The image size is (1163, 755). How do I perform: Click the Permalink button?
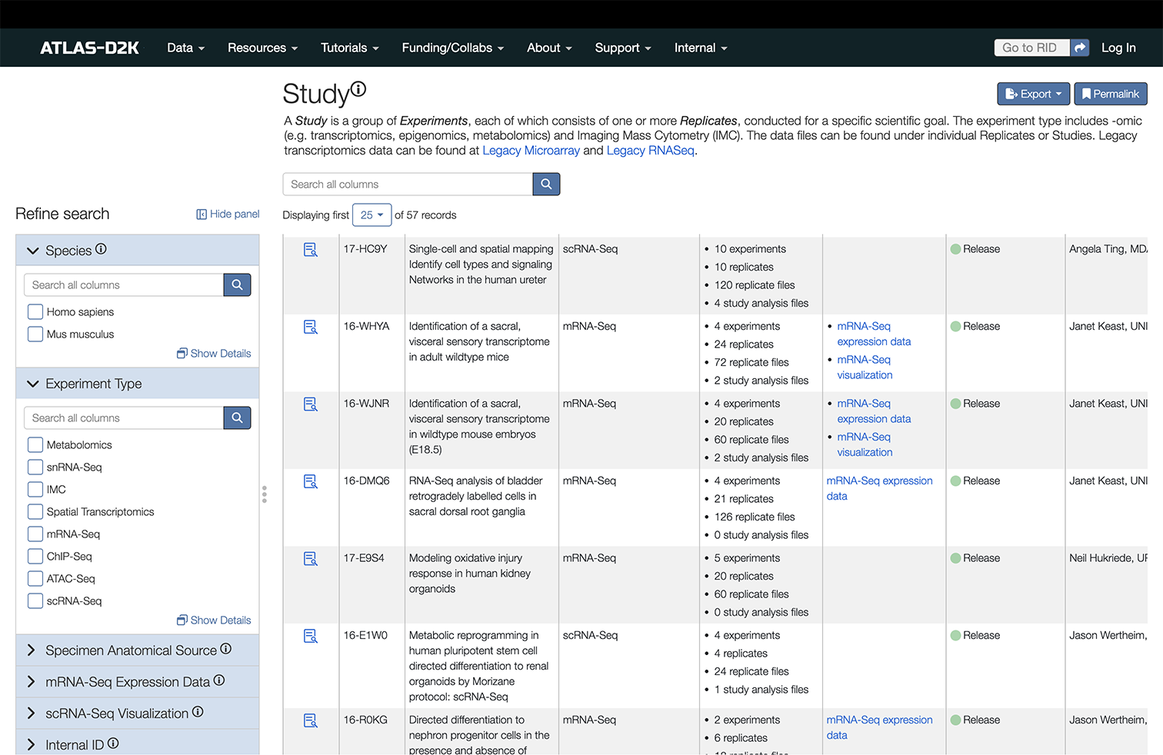point(1110,94)
